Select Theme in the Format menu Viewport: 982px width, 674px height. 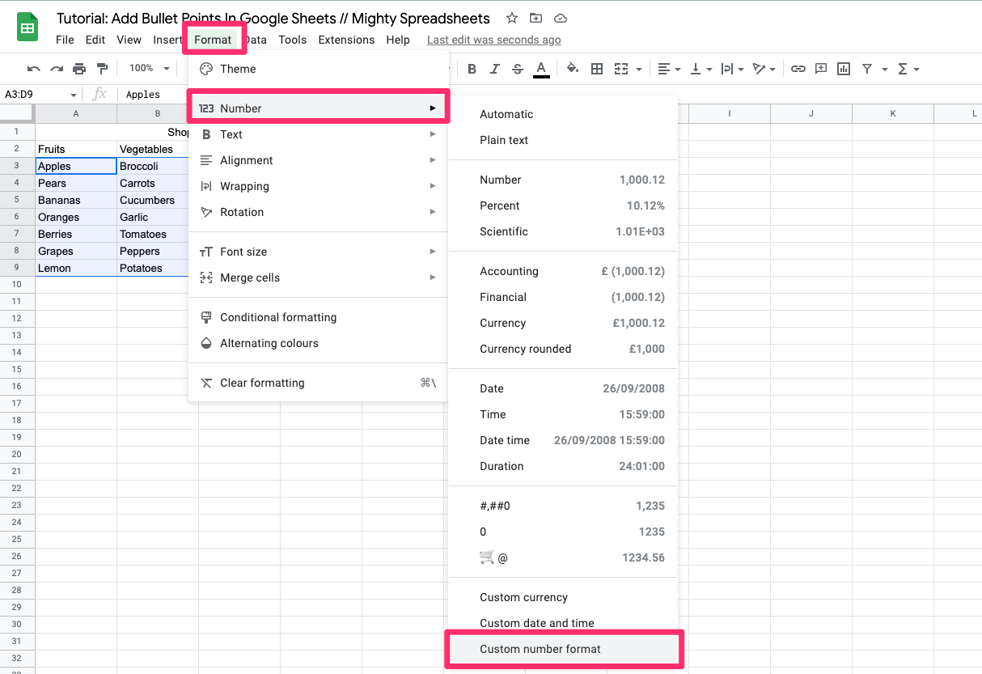[318, 69]
